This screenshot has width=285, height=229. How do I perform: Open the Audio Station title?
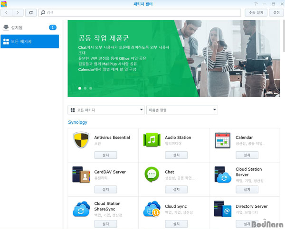point(178,137)
